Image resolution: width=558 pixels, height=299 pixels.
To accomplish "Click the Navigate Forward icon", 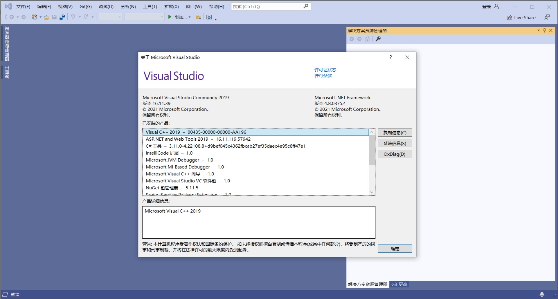I will click(x=24, y=17).
